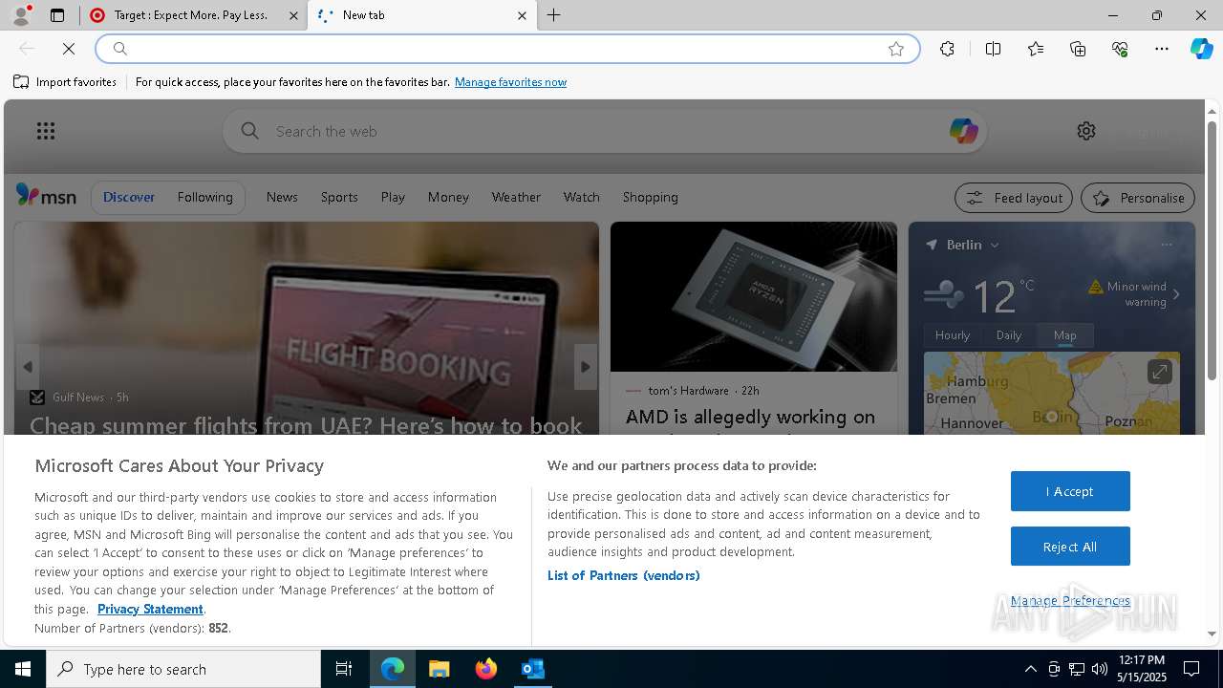
Task: Open the AMD Ryzen article thumbnail
Action: click(x=754, y=296)
